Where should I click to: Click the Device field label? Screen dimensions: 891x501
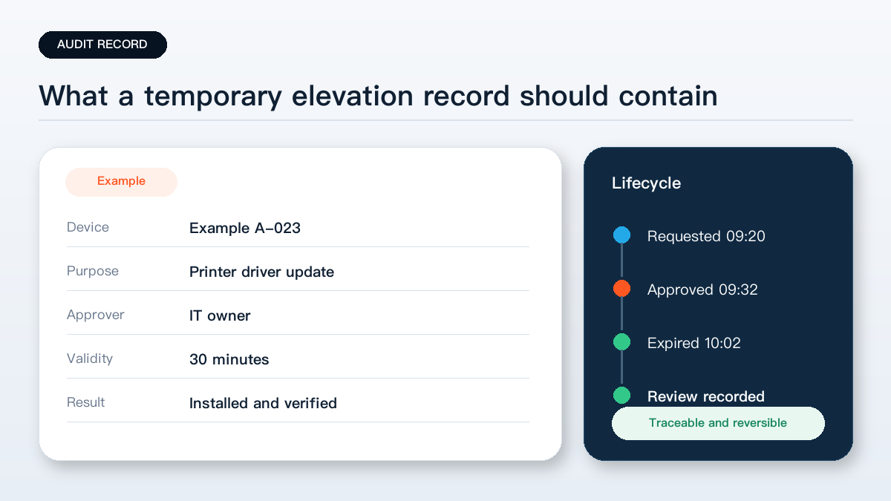click(x=88, y=227)
